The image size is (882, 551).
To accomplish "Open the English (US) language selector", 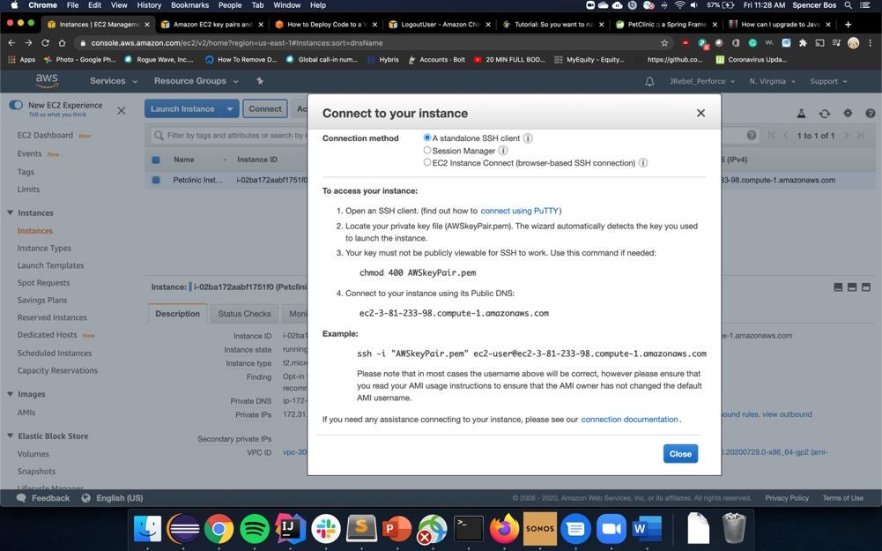I will click(113, 498).
